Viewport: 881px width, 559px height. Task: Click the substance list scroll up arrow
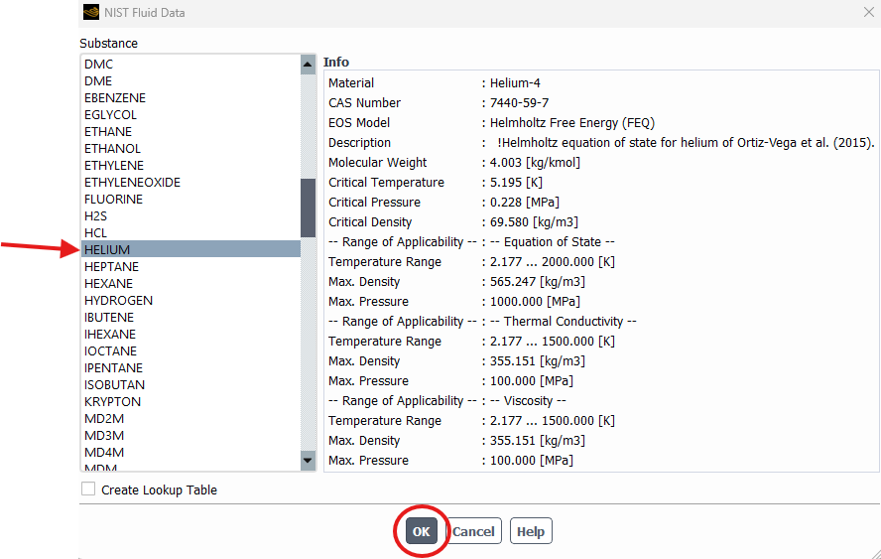coord(308,65)
